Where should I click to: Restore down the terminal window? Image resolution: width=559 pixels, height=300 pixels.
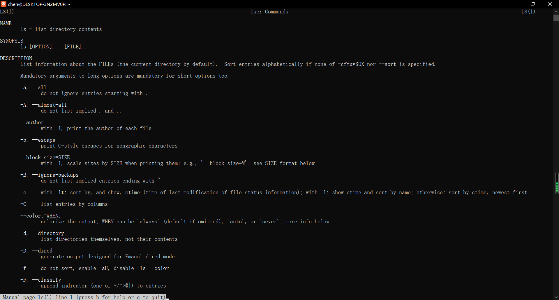coord(533,4)
